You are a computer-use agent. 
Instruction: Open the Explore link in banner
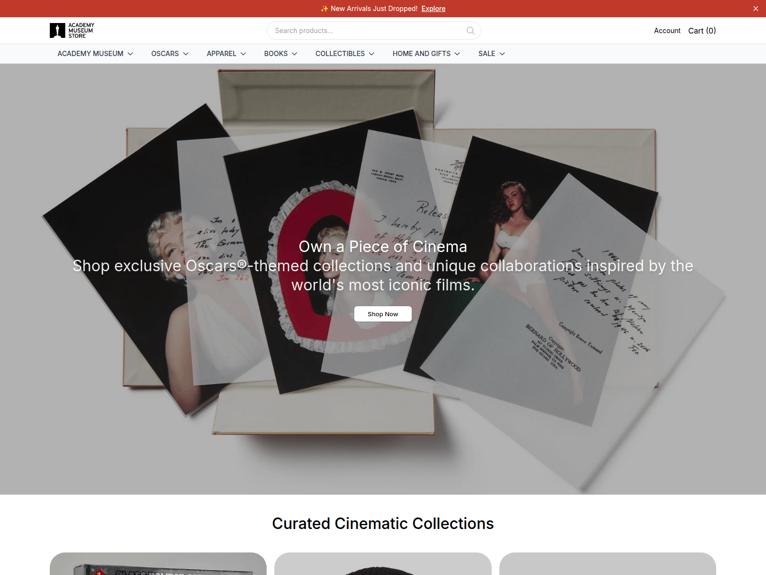pos(433,9)
